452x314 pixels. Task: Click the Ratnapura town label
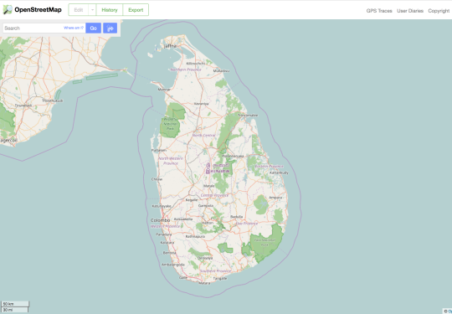tap(195, 236)
